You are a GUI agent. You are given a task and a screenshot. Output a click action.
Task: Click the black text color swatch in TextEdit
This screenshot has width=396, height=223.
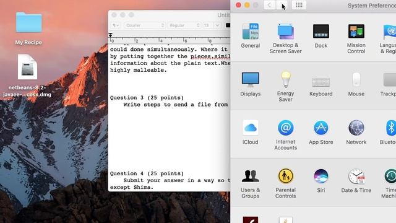tap(228, 25)
